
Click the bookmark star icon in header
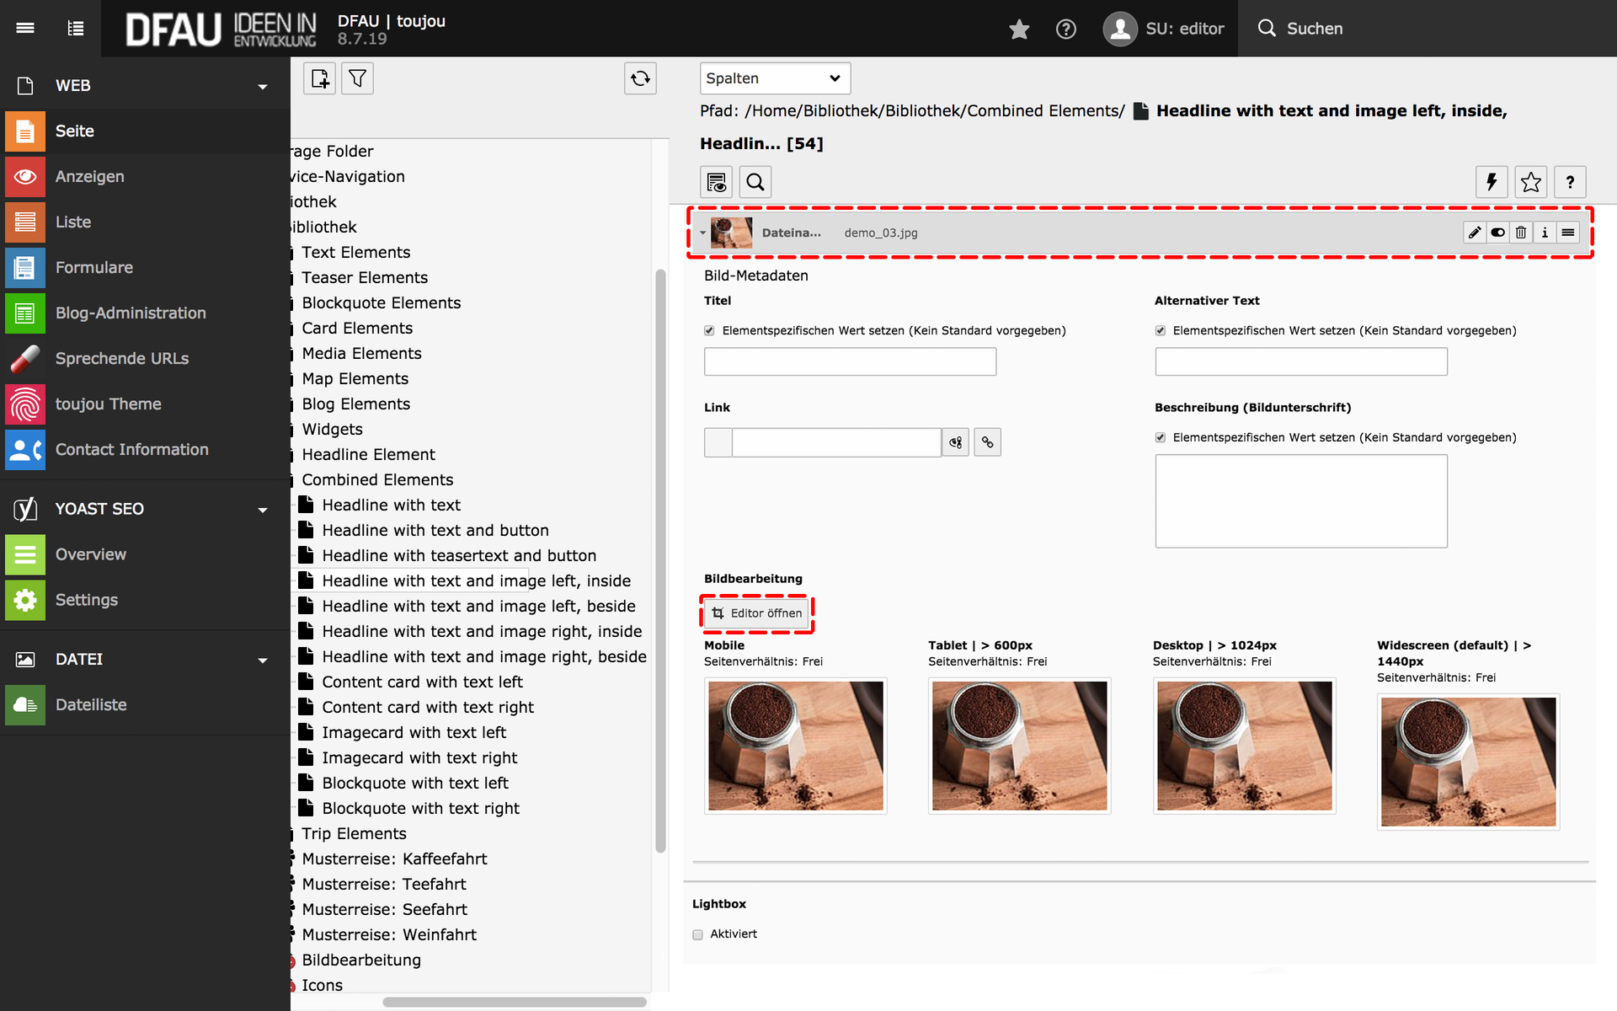coord(1019,29)
